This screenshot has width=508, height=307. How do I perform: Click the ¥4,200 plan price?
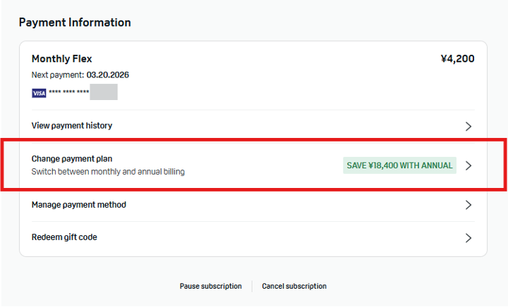pos(457,59)
